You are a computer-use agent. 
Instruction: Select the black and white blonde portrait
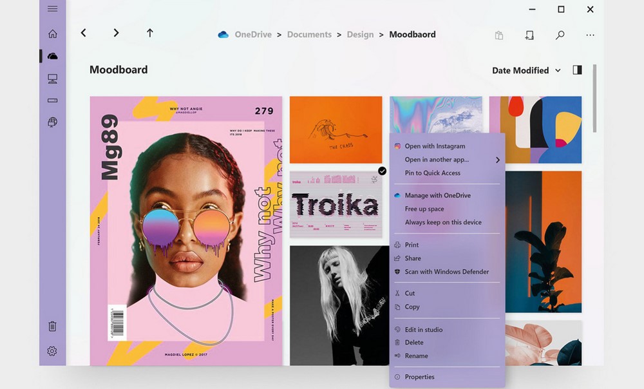pyautogui.click(x=339, y=306)
